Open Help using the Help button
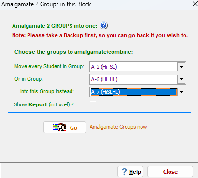Screen dimensions: 198x178 [x=130, y=172]
